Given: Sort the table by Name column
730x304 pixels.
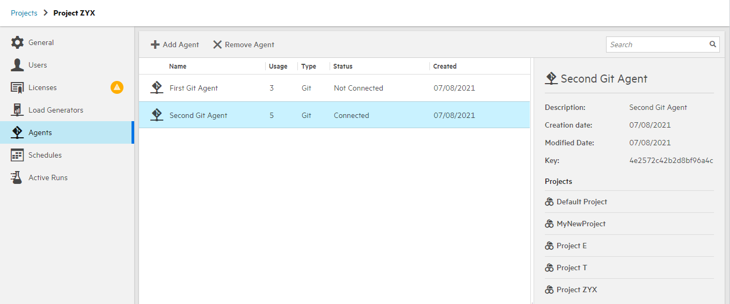Looking at the screenshot, I should click(x=178, y=66).
